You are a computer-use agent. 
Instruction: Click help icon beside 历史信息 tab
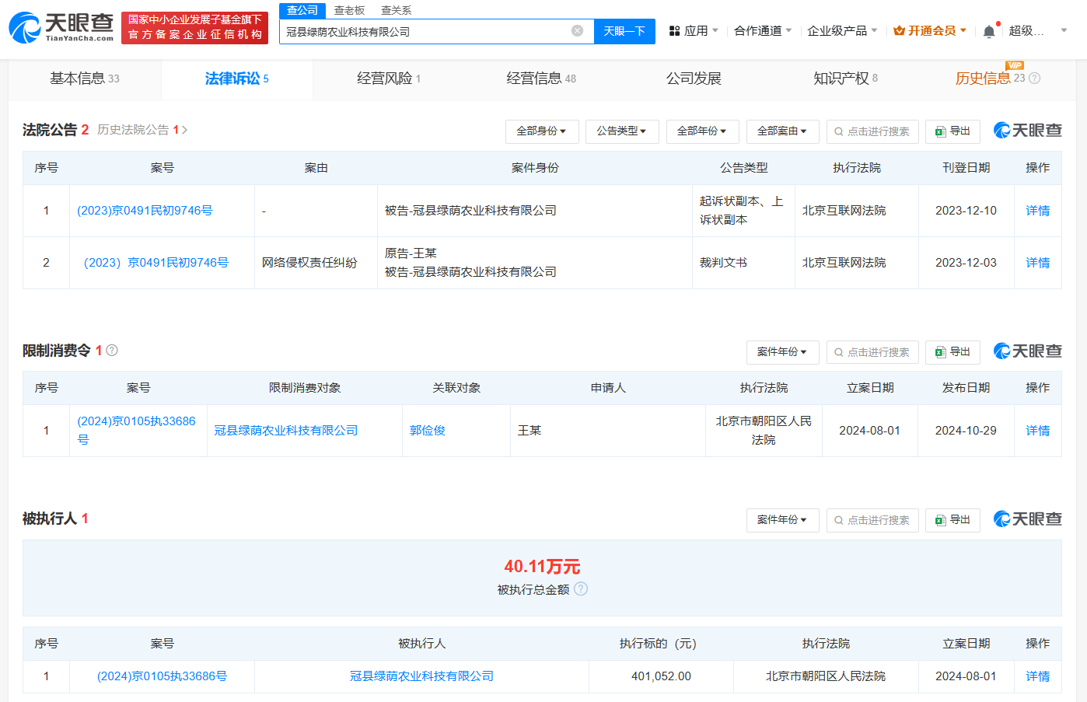tap(1034, 79)
